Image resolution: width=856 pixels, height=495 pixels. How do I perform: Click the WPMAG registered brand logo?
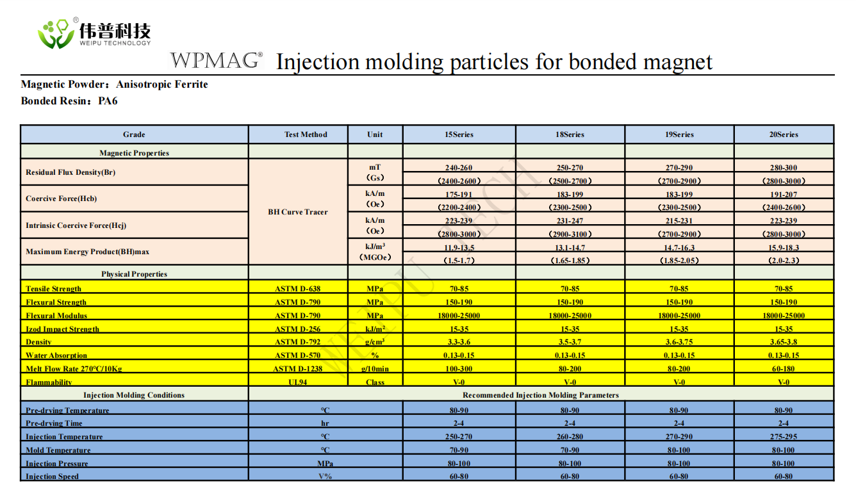[x=216, y=60]
